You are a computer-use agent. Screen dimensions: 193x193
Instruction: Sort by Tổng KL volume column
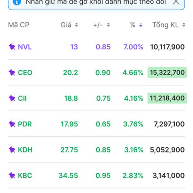(x=169, y=25)
